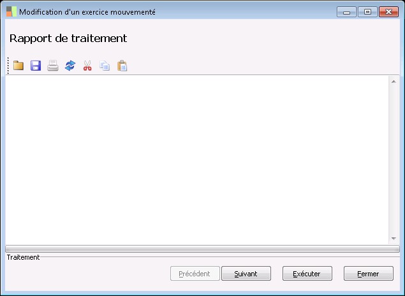Viewport: 405px width, 296px height.
Task: Click the toolbar's dotted grip handle
Action: coord(8,66)
